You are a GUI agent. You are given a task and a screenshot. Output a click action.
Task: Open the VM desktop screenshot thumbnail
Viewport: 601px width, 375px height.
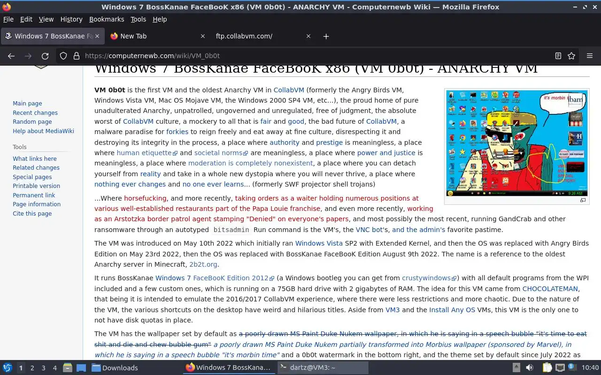[516, 143]
